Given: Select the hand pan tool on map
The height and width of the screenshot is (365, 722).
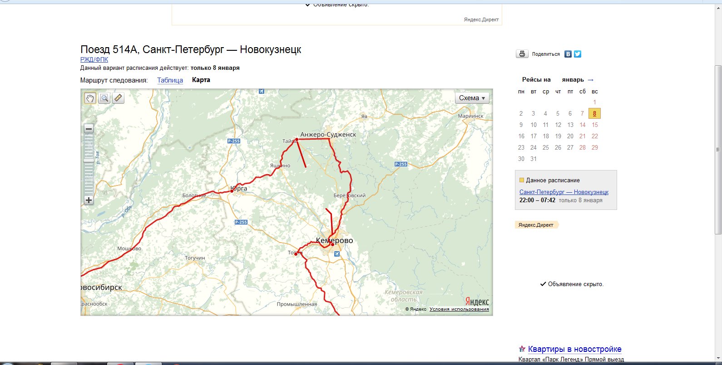Looking at the screenshot, I should [90, 98].
